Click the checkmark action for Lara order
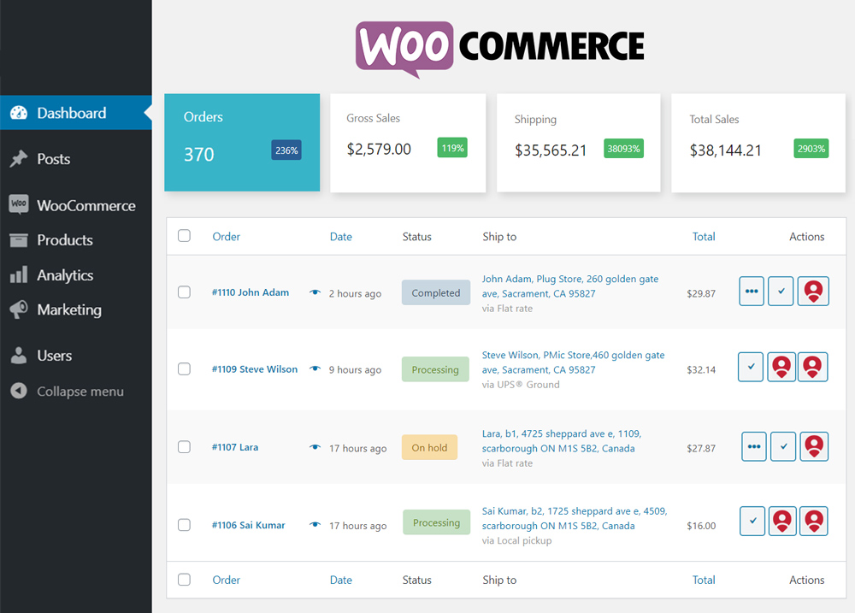Screen dimensions: 855x613 coord(783,446)
